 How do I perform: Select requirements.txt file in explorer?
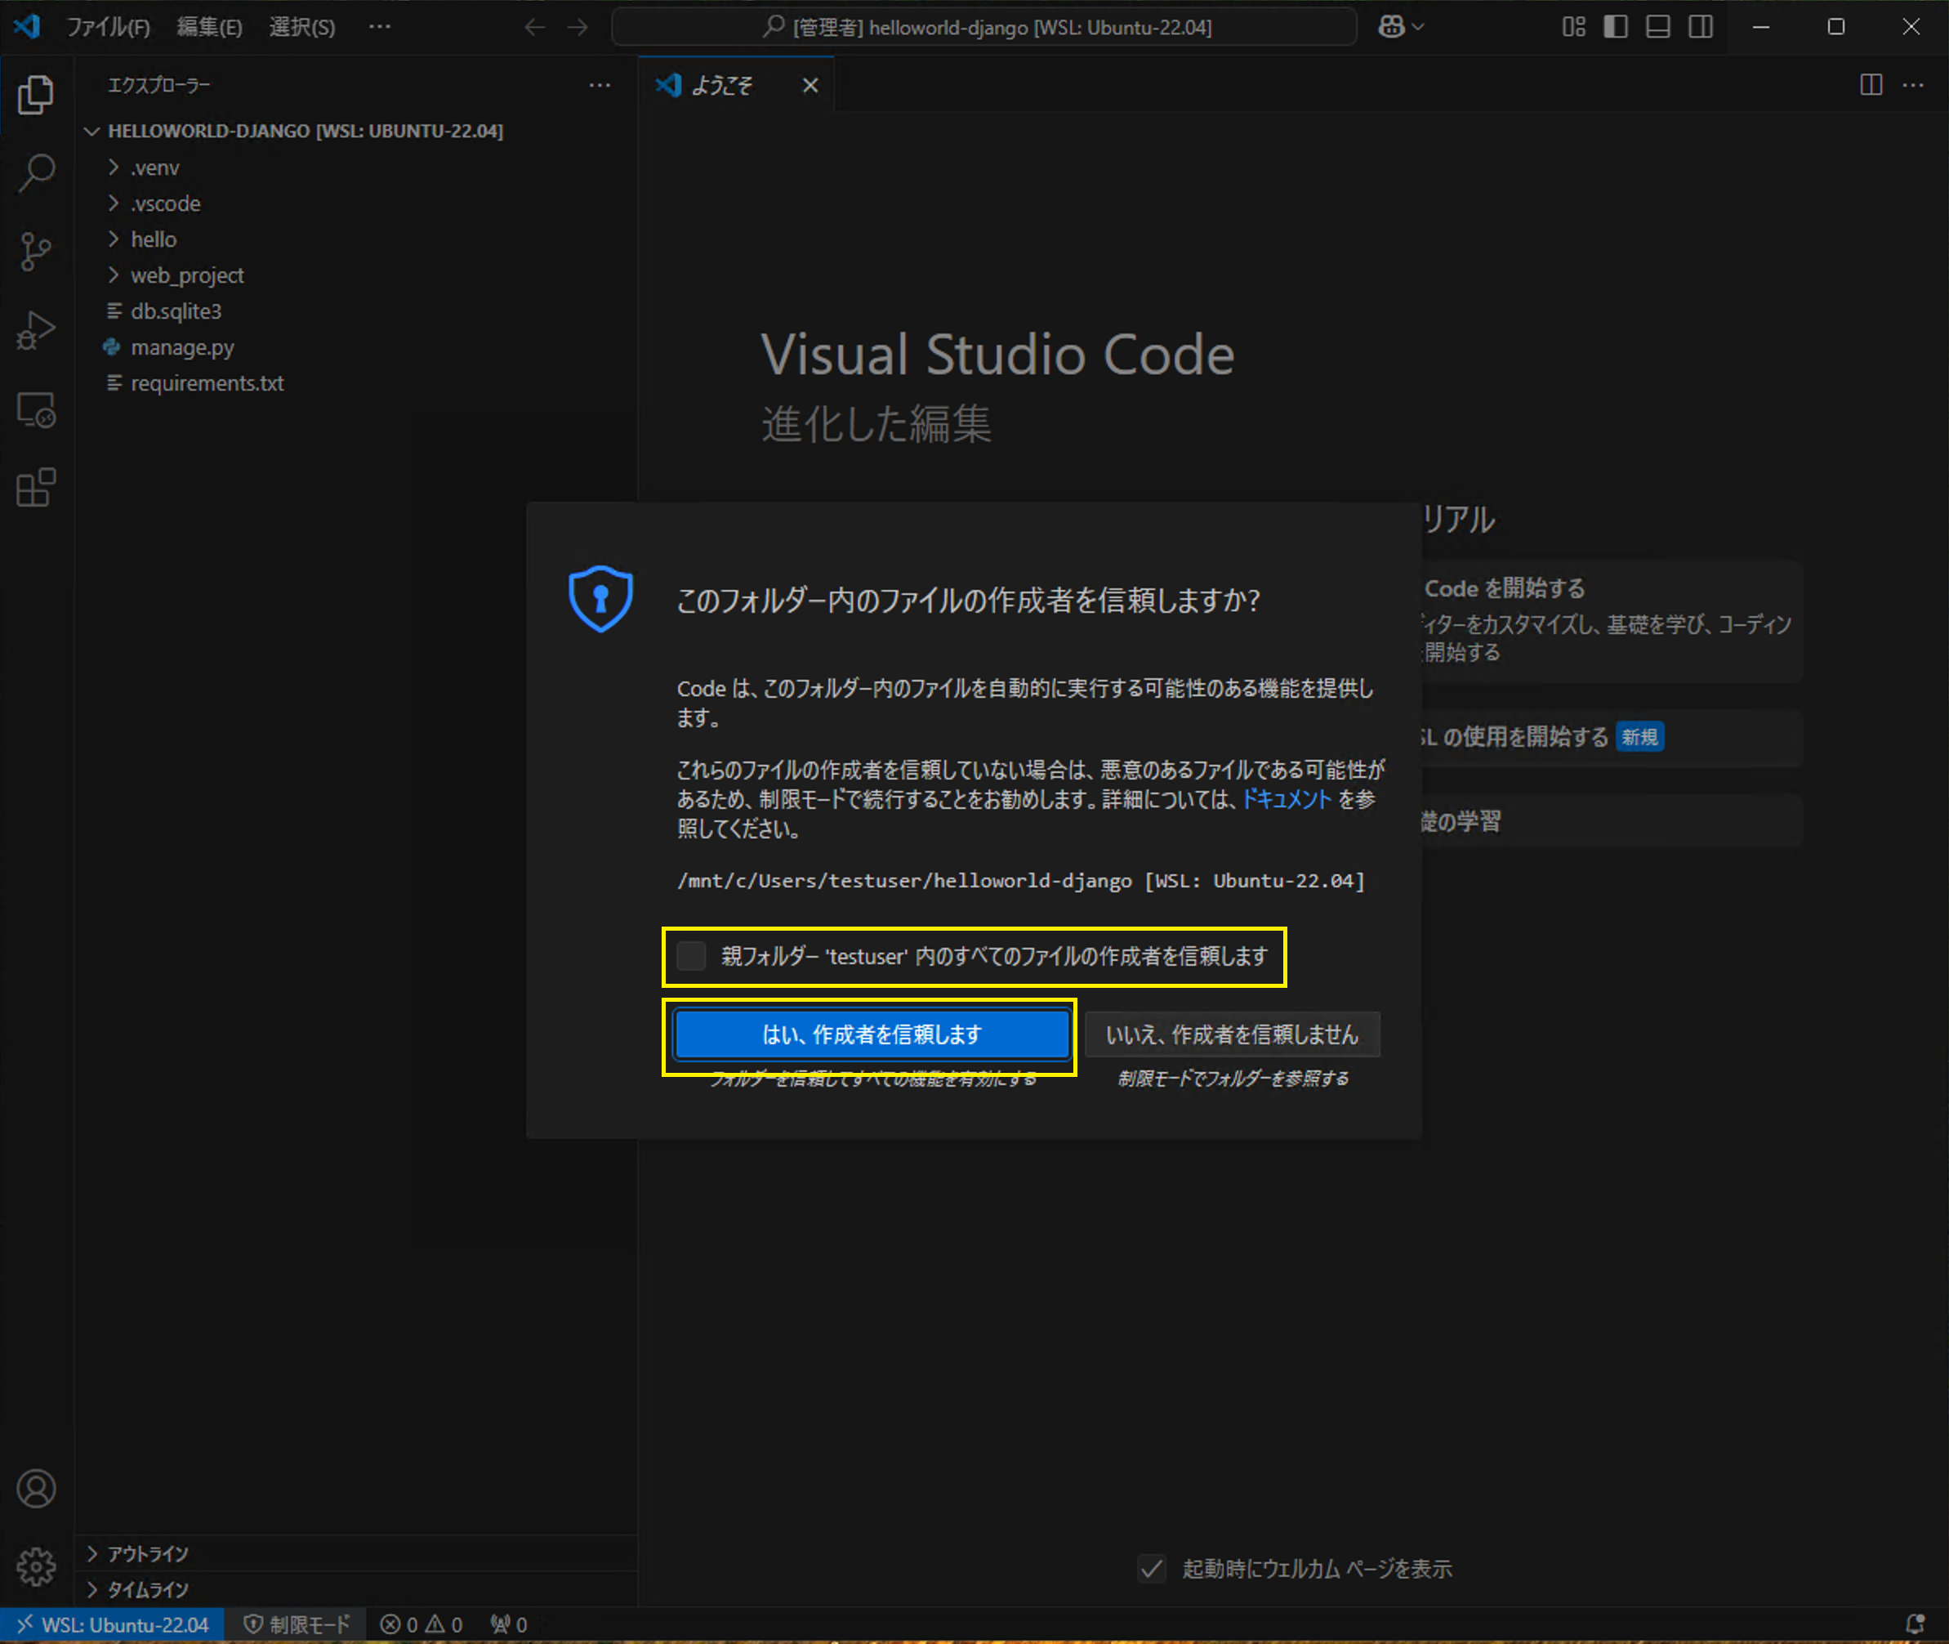(x=355, y=383)
